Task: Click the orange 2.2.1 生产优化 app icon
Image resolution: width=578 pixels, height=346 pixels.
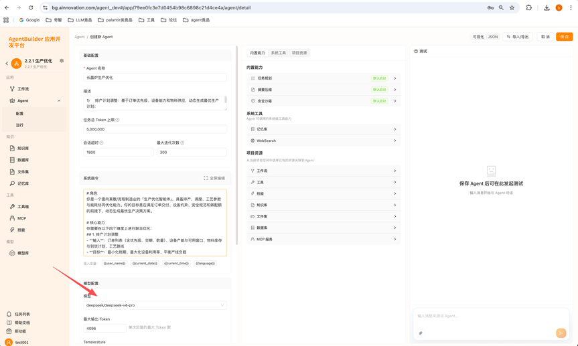Action: pos(16,64)
